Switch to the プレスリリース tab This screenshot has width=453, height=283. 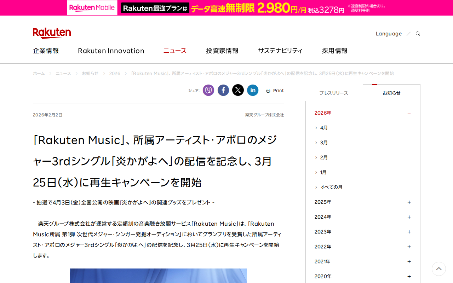[x=334, y=93]
